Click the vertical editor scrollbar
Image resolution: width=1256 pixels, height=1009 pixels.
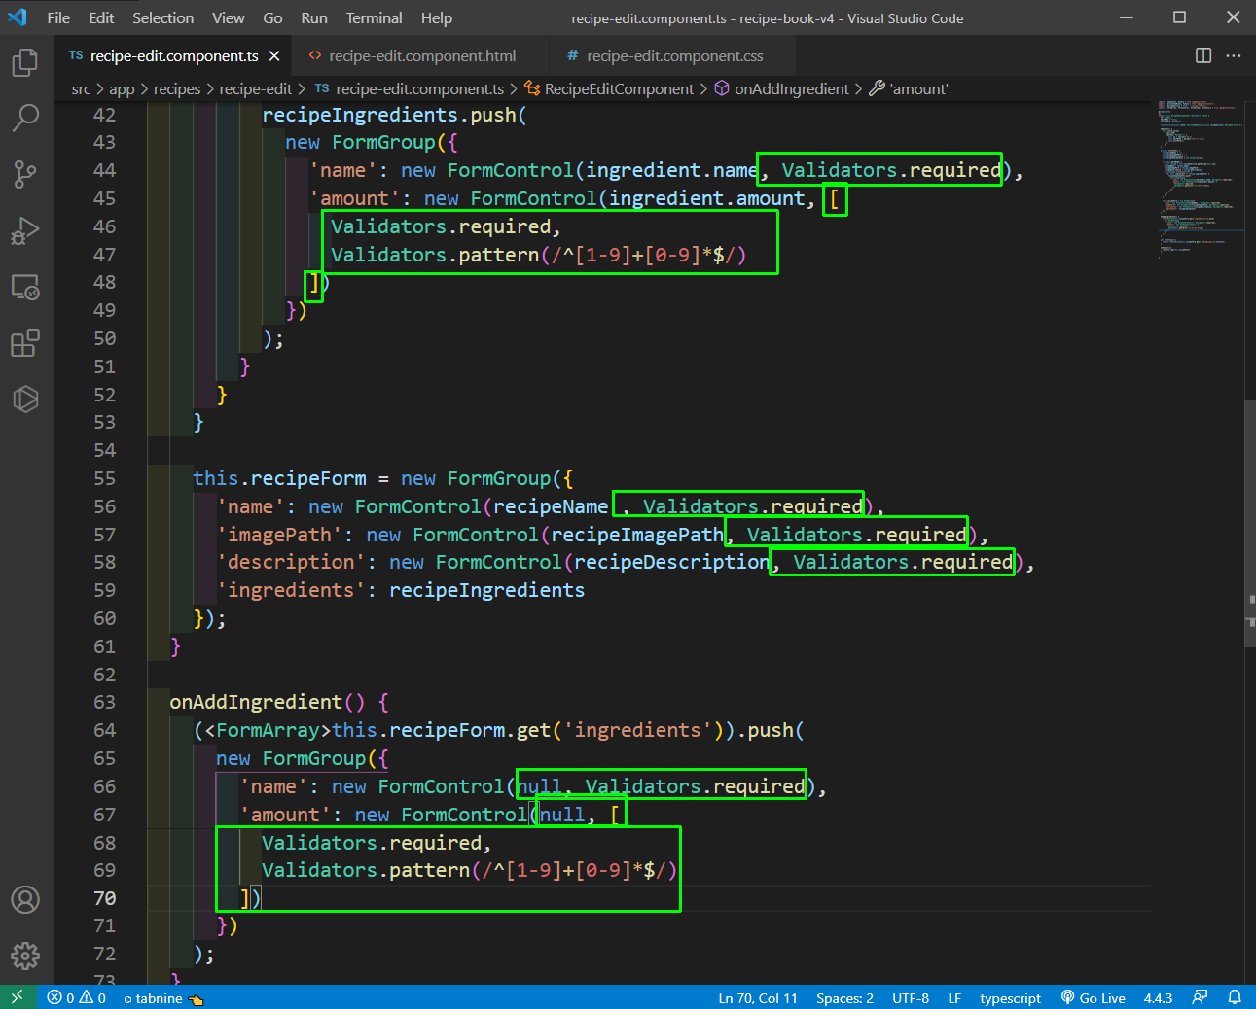tap(1250, 522)
